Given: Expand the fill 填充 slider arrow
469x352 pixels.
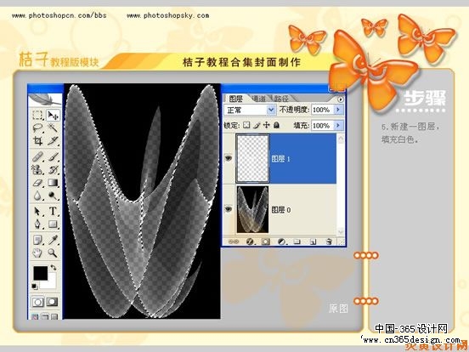Looking at the screenshot, I should [338, 125].
